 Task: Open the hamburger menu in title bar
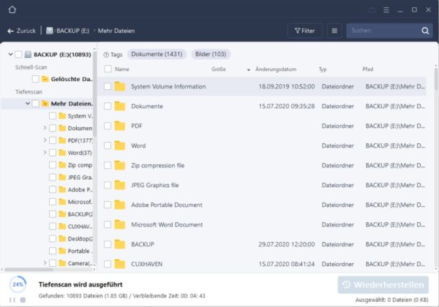tap(386, 10)
